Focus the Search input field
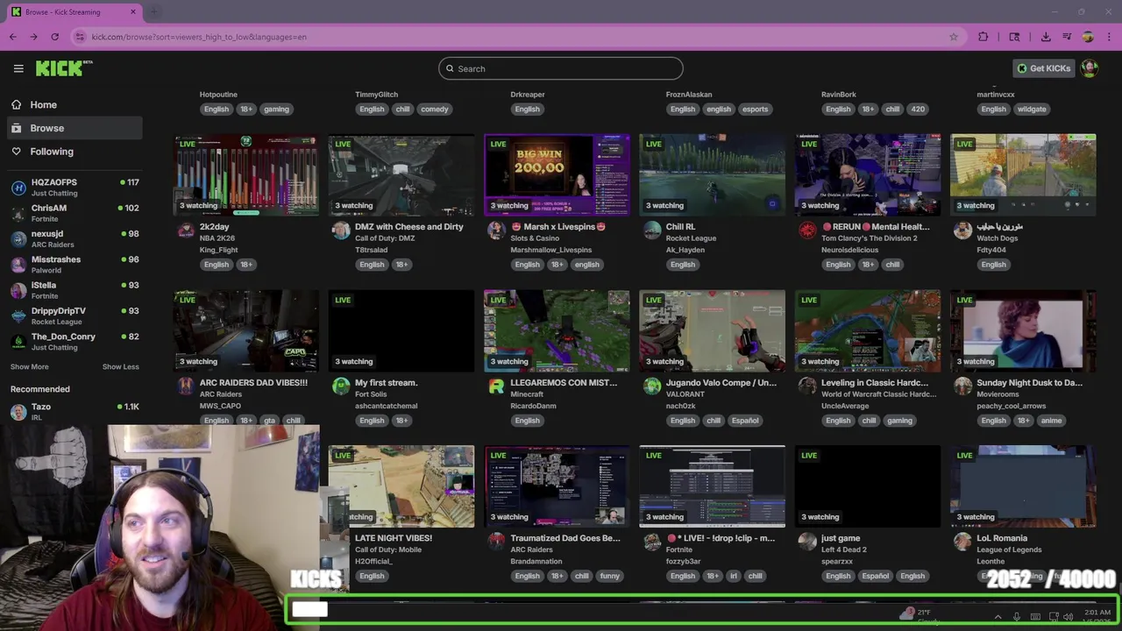This screenshot has width=1122, height=631. point(561,68)
